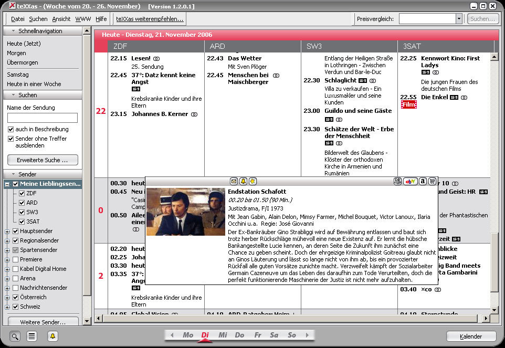Click the sidebar scrollbar down arrow
The width and height of the screenshot is (505, 348).
click(87, 321)
